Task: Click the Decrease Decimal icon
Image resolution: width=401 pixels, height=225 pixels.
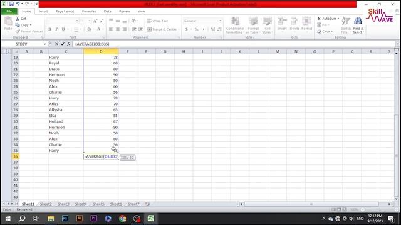Action: [x=219, y=29]
